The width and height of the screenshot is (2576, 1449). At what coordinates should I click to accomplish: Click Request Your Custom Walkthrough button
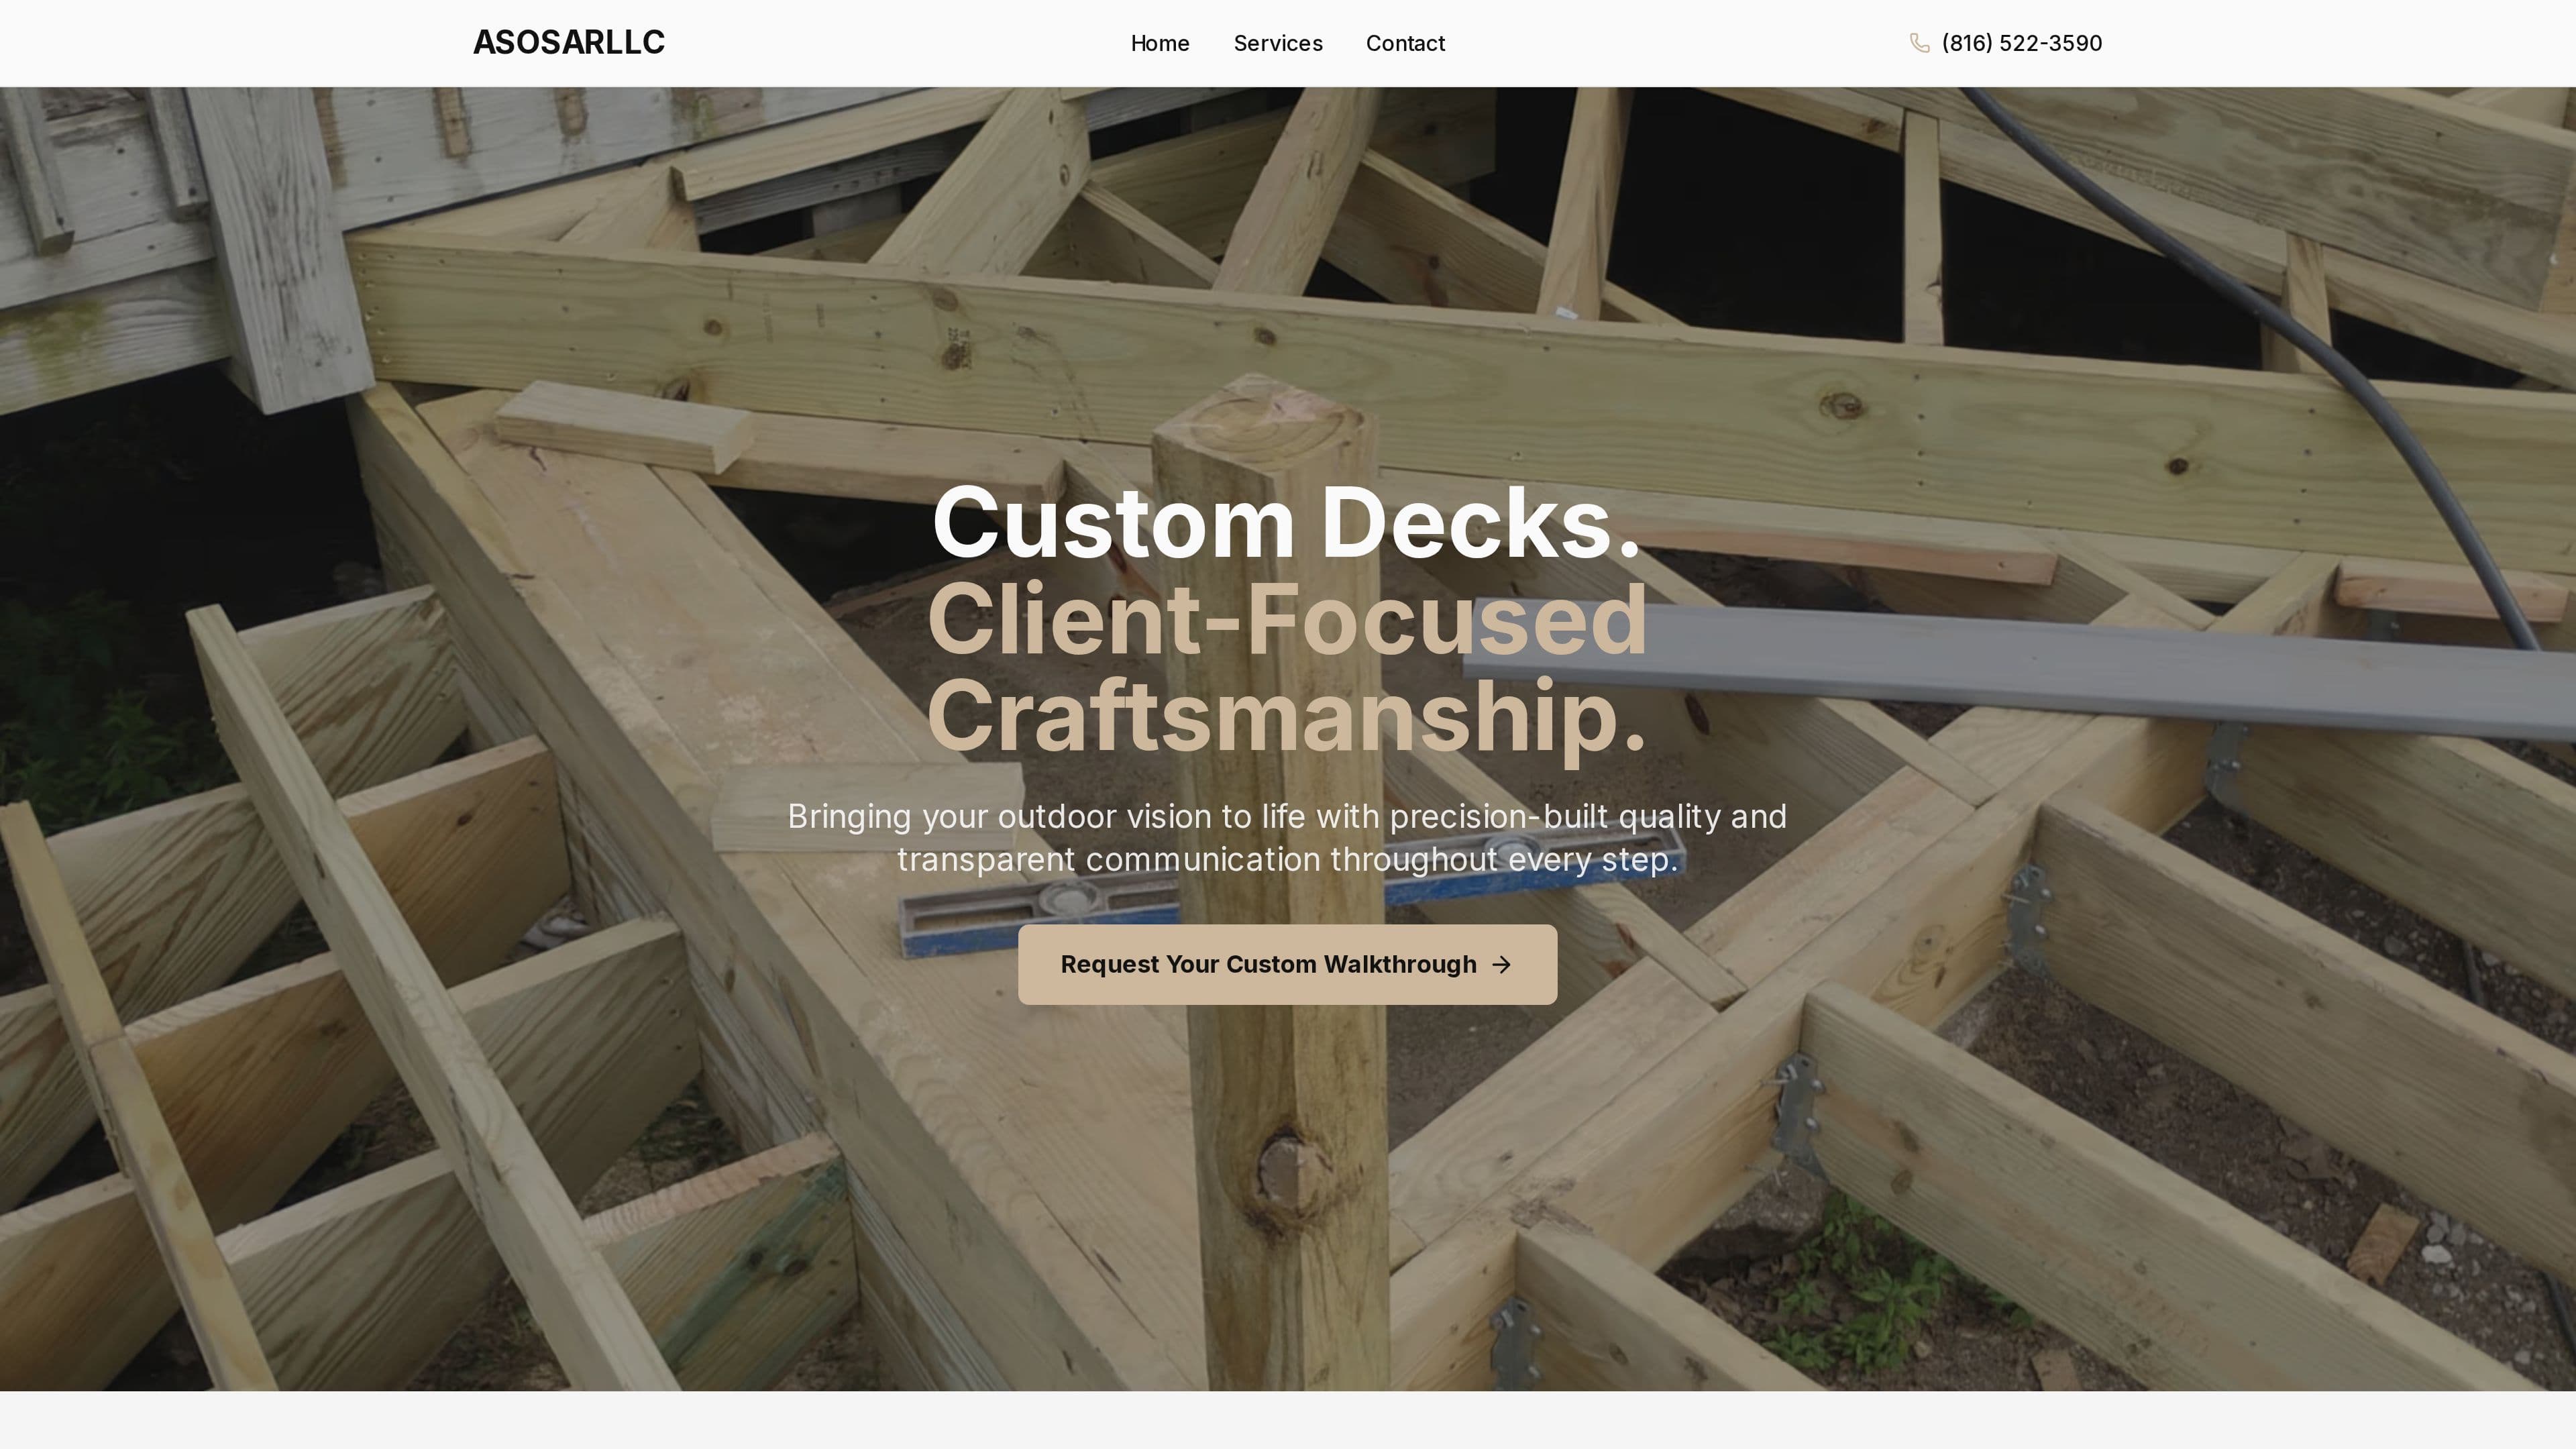1287,964
